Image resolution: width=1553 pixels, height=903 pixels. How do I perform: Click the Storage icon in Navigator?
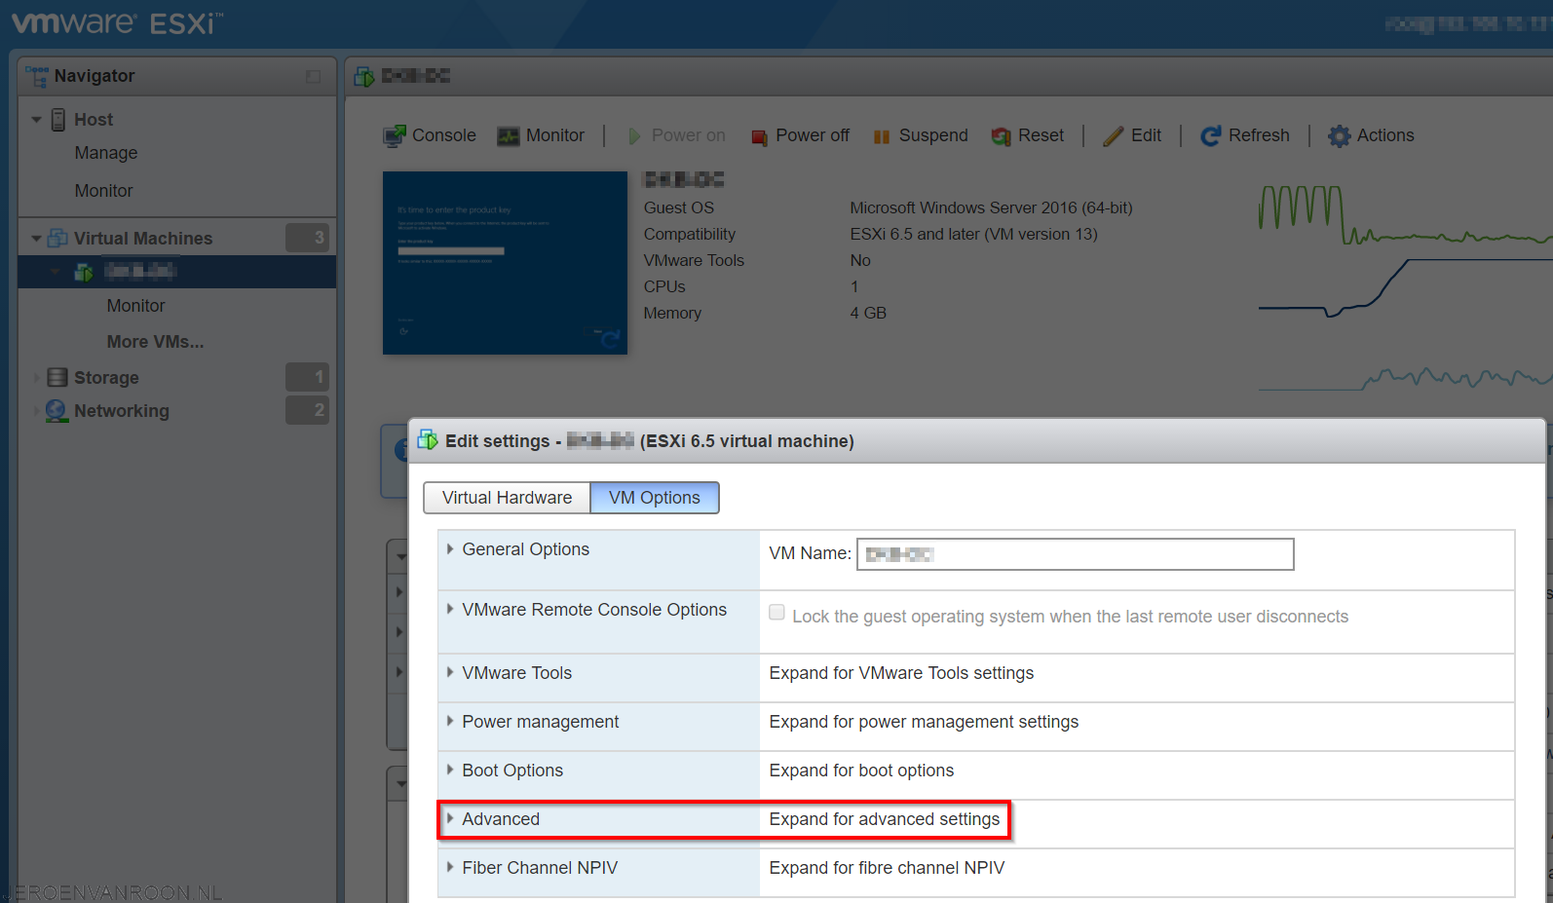(x=57, y=377)
